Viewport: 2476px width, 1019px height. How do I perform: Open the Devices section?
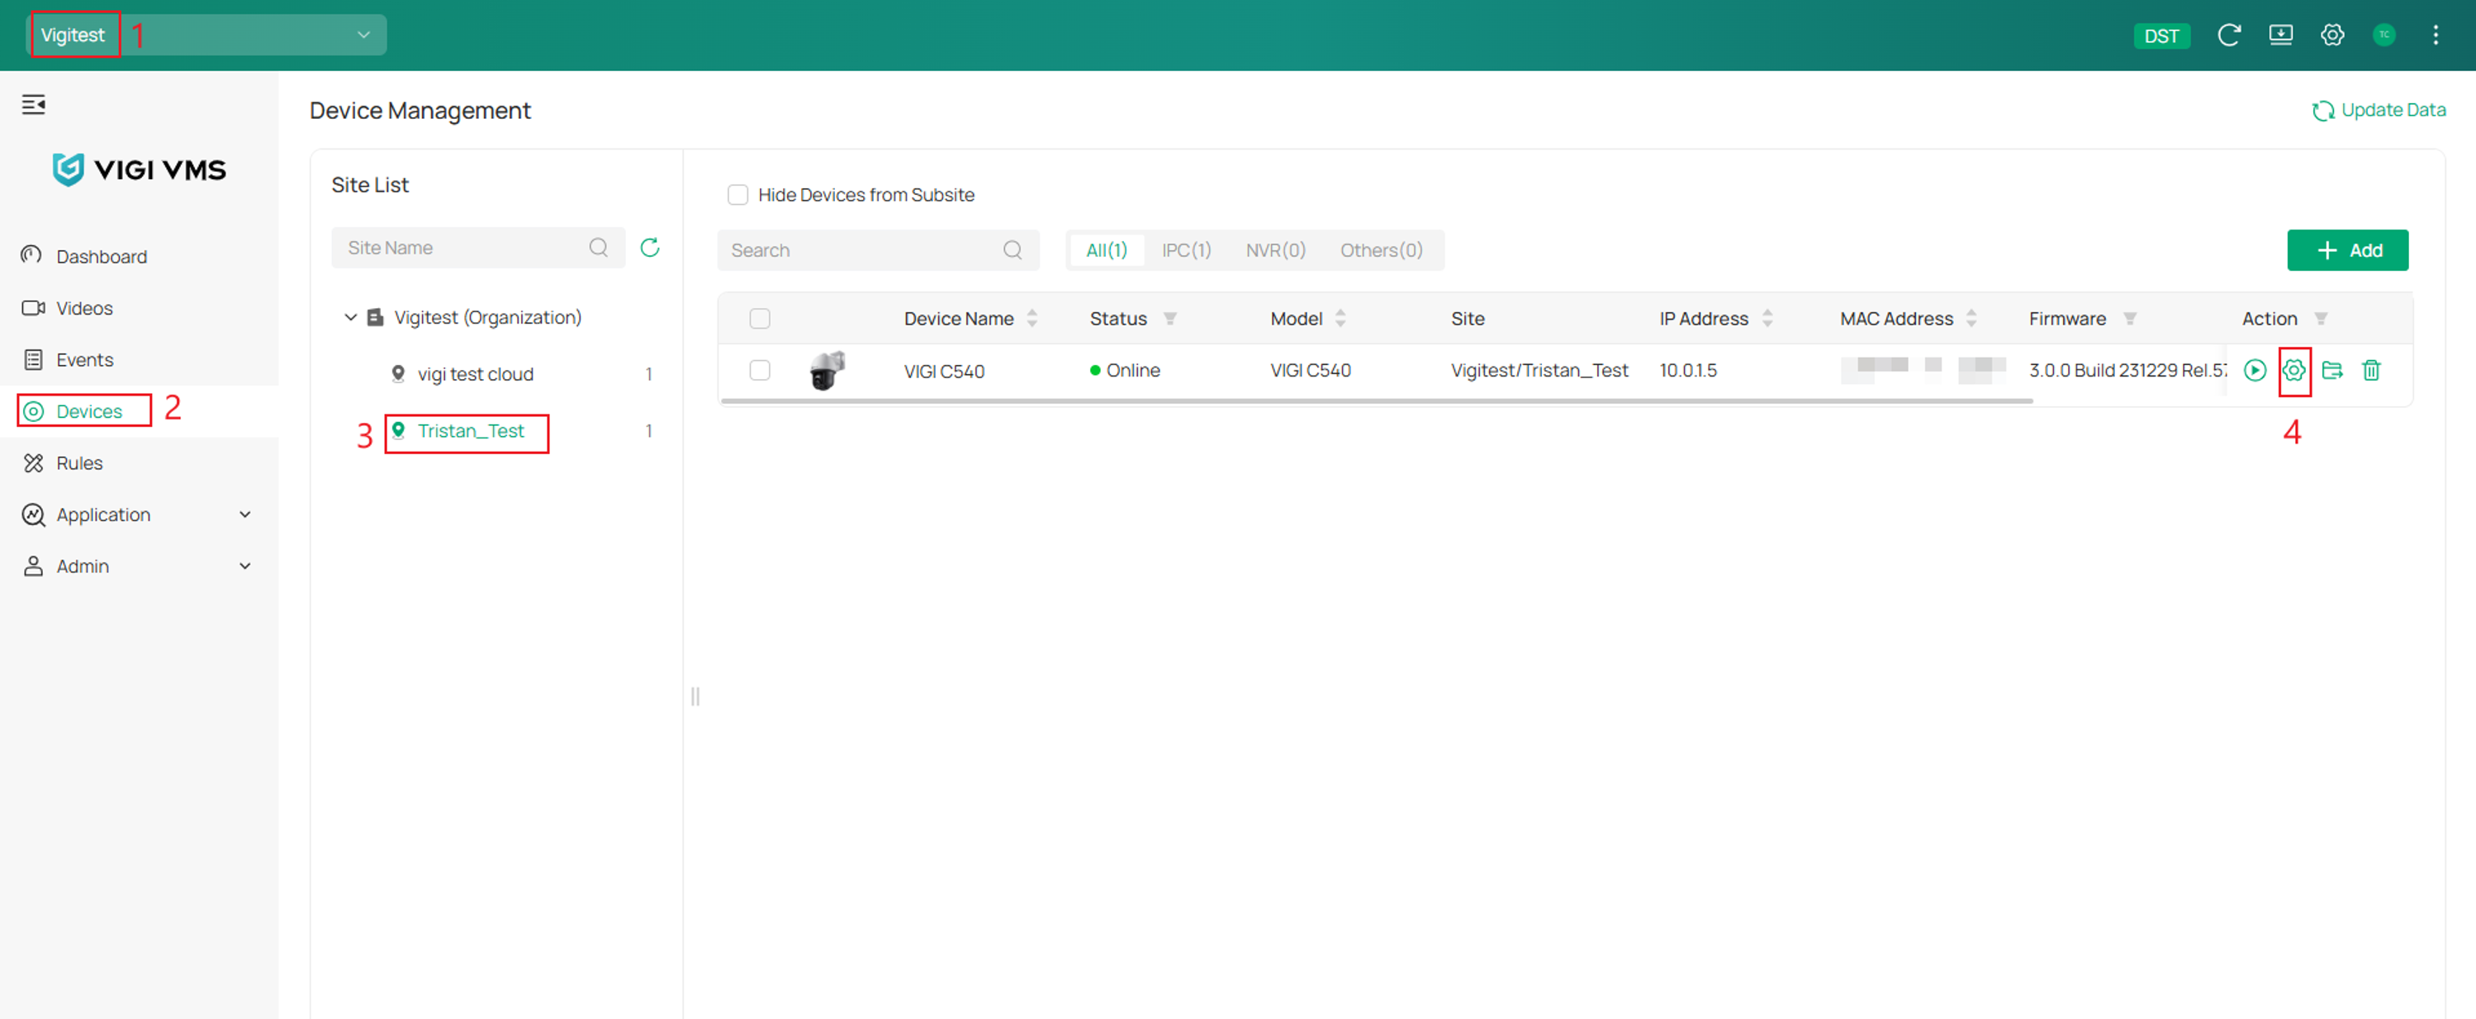pos(140,411)
